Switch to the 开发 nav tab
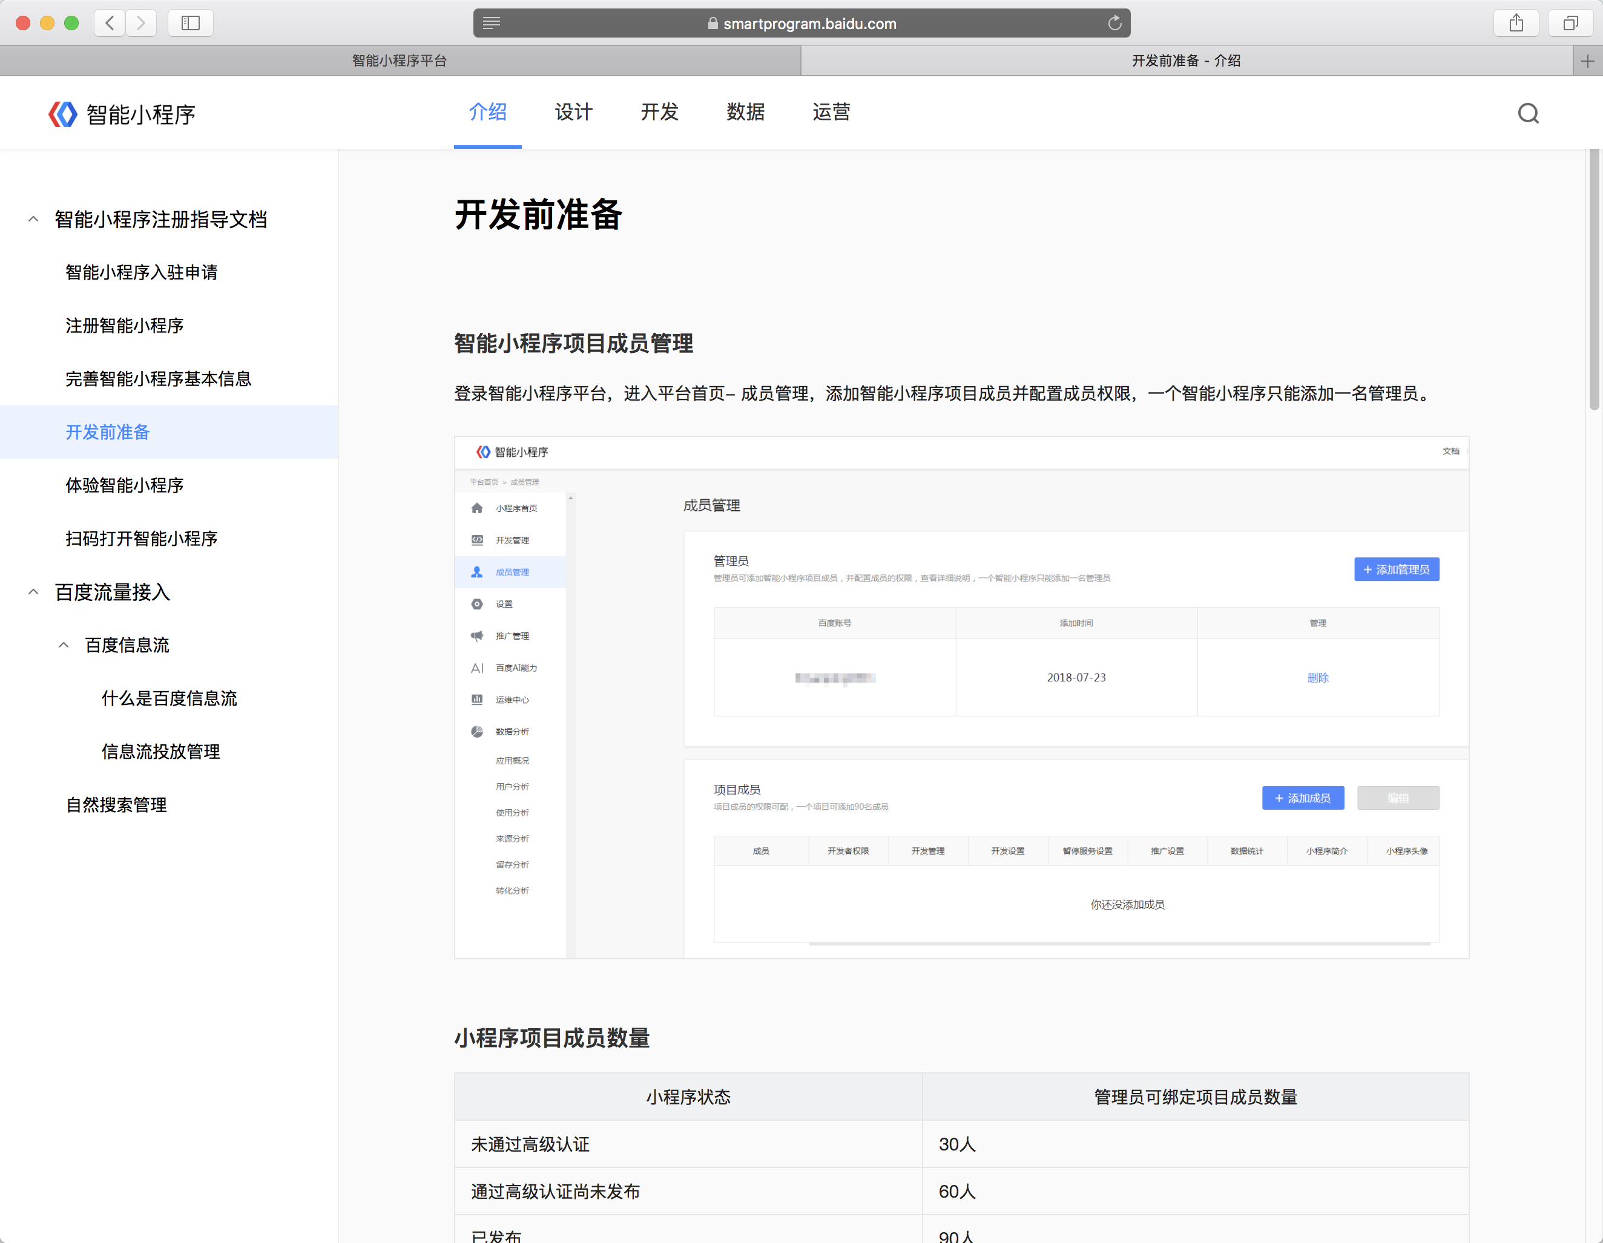 [659, 113]
